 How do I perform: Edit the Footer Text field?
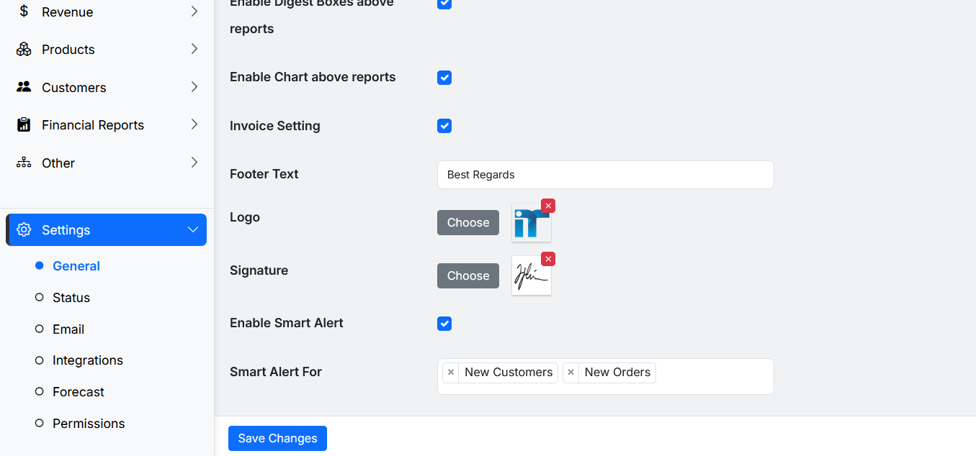pos(605,175)
